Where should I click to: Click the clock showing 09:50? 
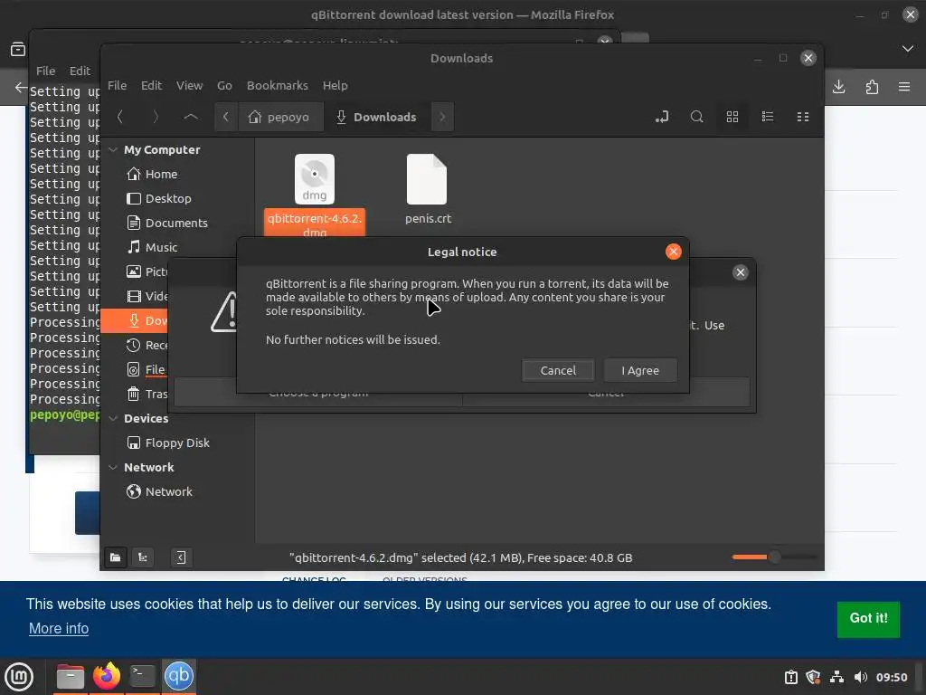coord(892,677)
